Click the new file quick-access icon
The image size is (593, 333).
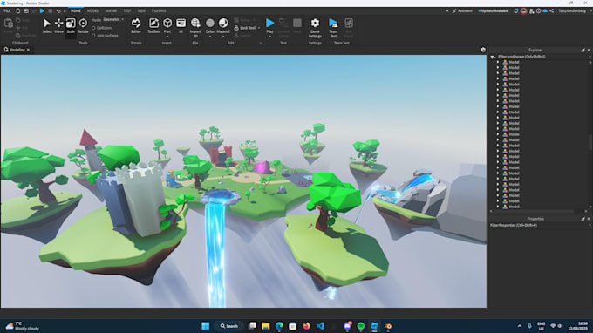[x=17, y=11]
